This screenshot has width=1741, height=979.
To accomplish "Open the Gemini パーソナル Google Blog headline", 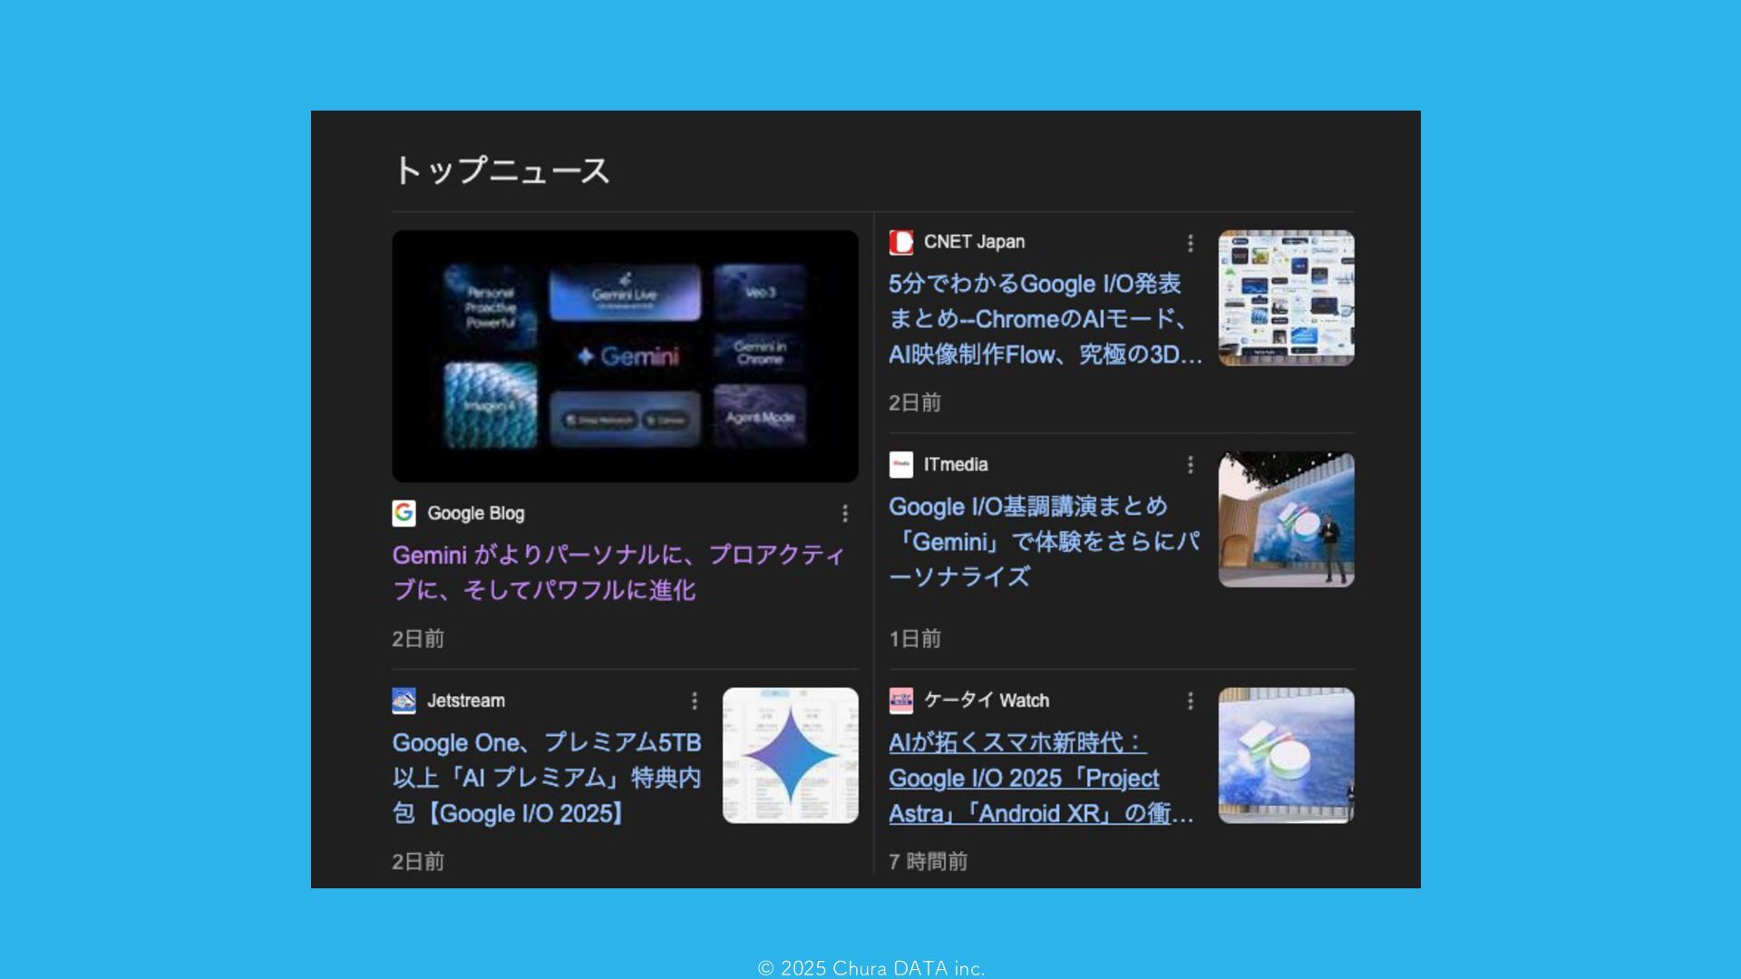I will [617, 572].
